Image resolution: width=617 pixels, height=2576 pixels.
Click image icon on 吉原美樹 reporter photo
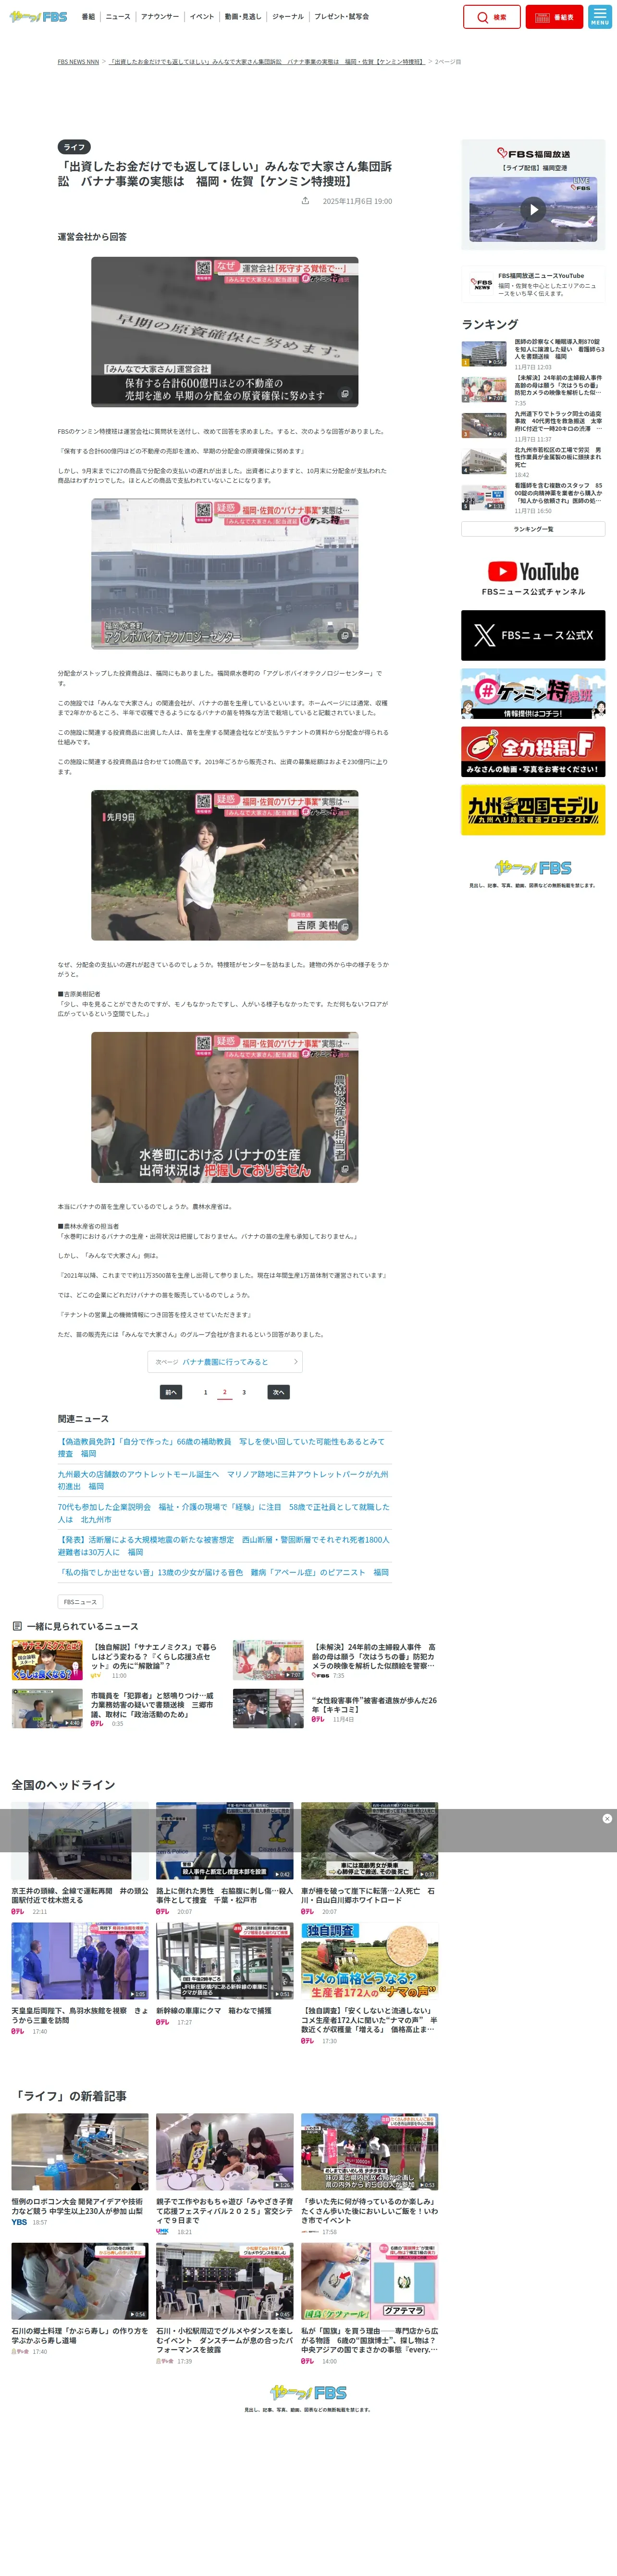[344, 926]
